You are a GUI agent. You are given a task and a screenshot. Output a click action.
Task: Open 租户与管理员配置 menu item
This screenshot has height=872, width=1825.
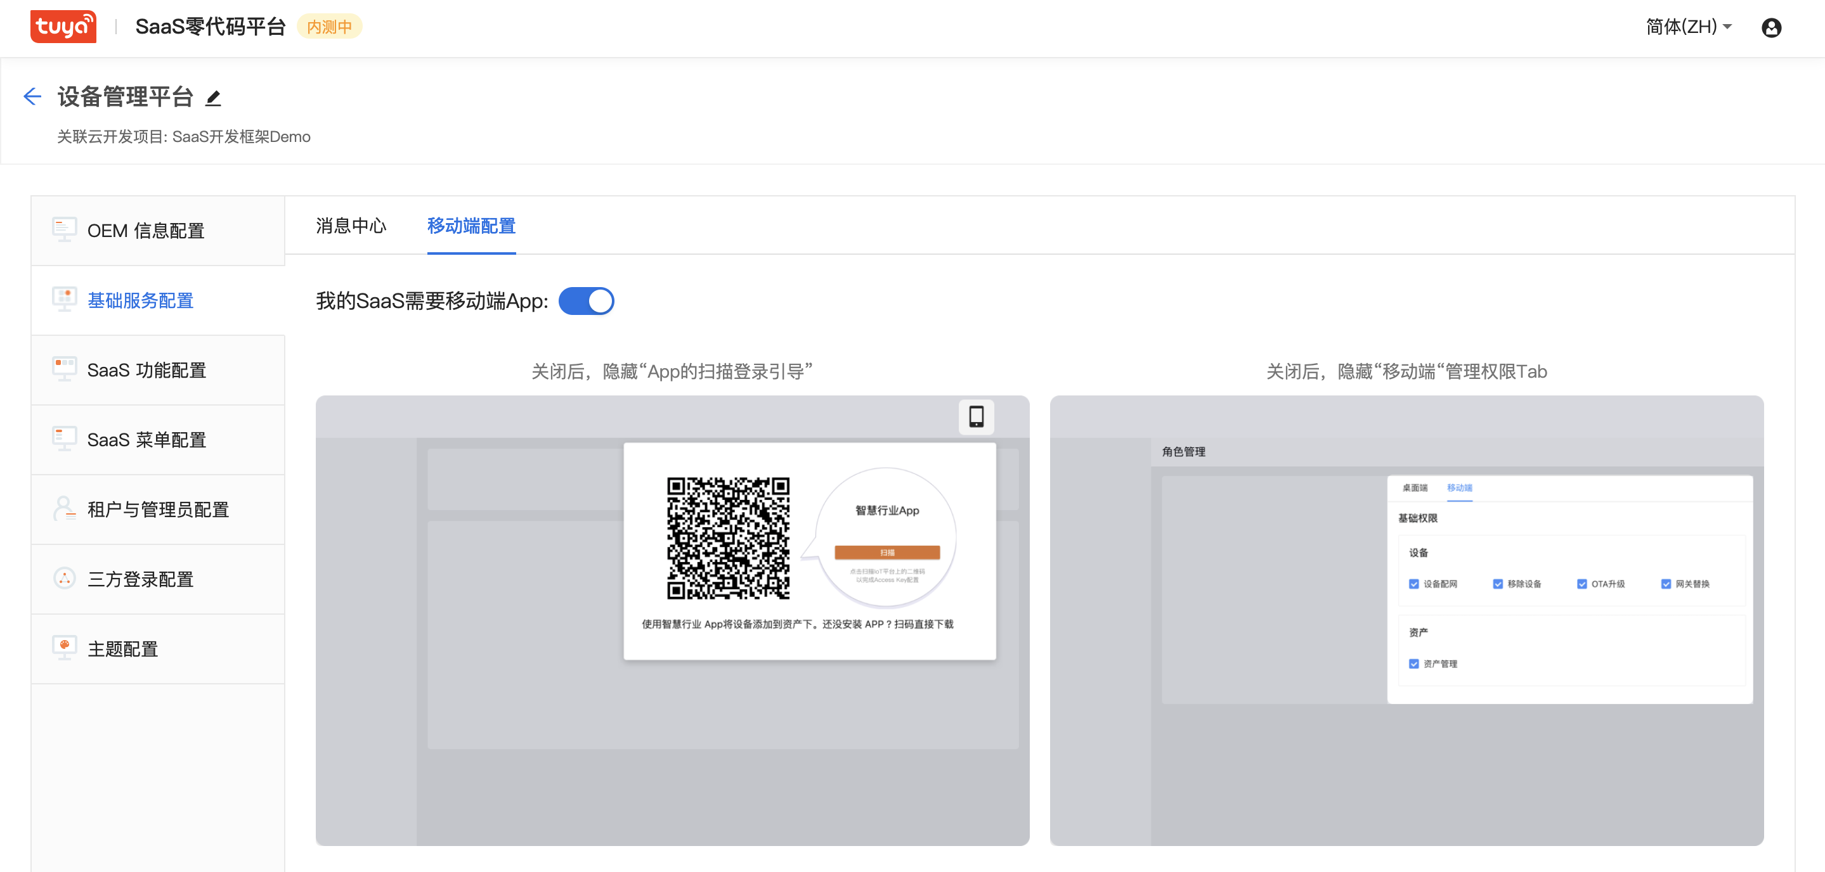pyautogui.click(x=158, y=510)
